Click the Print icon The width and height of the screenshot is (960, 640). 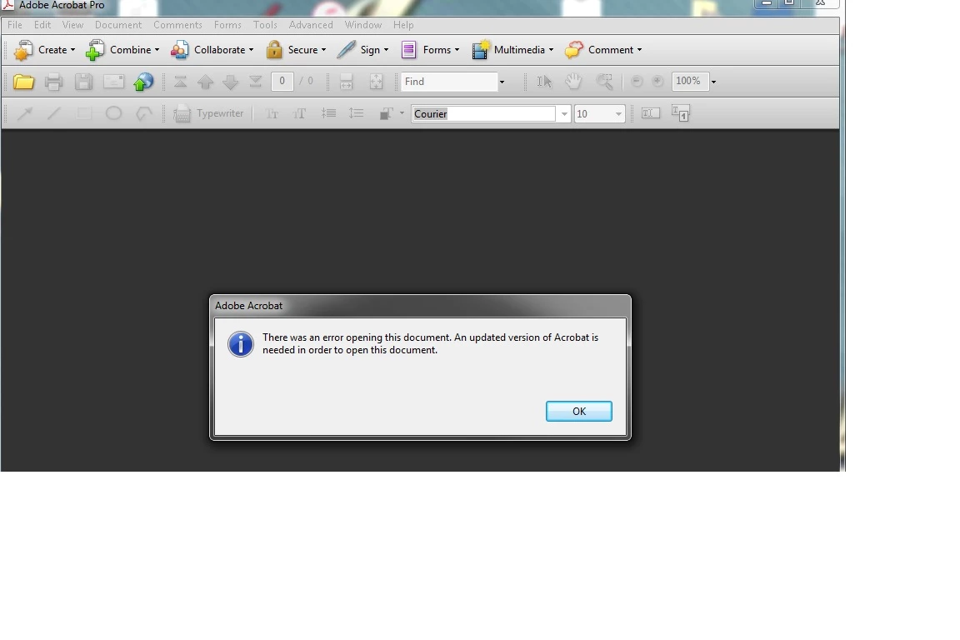[x=54, y=82]
